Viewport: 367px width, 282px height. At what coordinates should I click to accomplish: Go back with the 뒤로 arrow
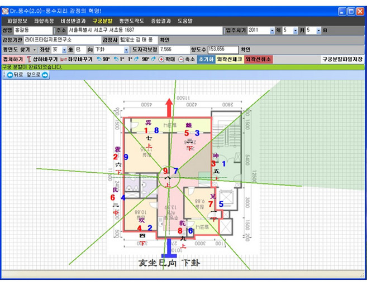pos(15,75)
